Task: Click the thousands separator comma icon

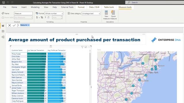Action: click(x=45, y=17)
